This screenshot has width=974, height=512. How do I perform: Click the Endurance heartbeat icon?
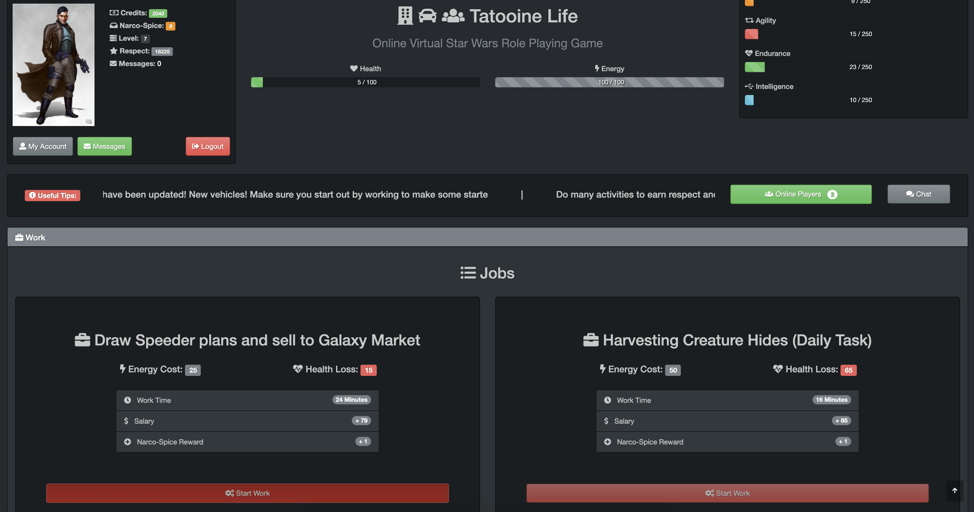(x=749, y=53)
